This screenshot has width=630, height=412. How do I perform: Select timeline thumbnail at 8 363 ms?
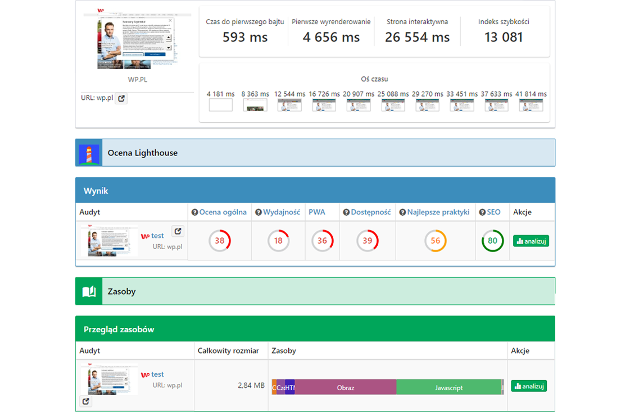(255, 105)
